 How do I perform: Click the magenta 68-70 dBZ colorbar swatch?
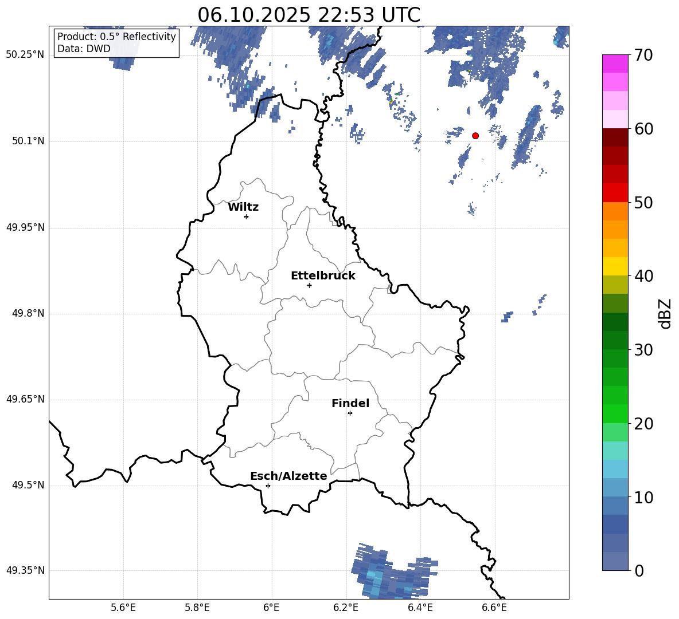click(x=615, y=64)
